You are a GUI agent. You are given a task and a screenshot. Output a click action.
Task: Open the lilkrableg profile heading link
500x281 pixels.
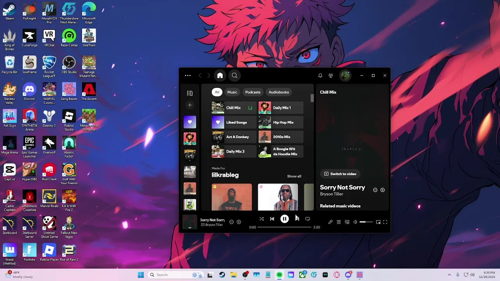coord(225,175)
